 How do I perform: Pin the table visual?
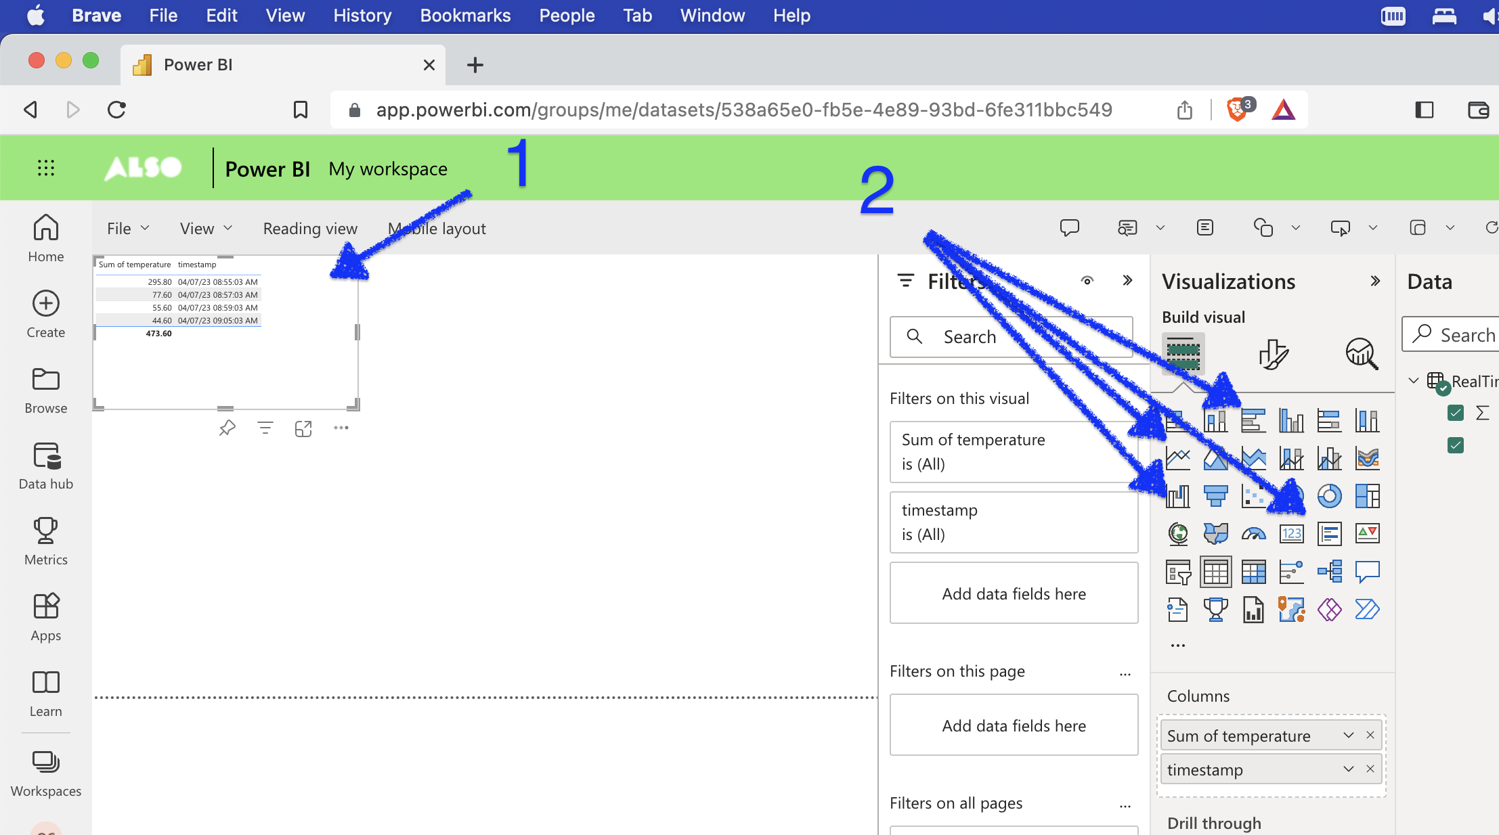coord(227,428)
